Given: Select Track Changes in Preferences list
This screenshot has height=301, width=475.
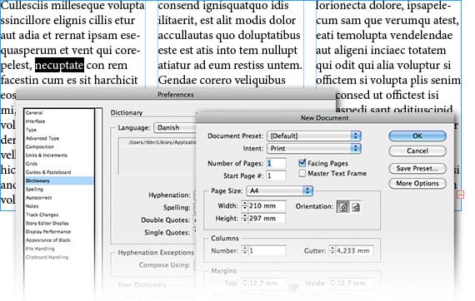Looking at the screenshot, I should [59, 215].
